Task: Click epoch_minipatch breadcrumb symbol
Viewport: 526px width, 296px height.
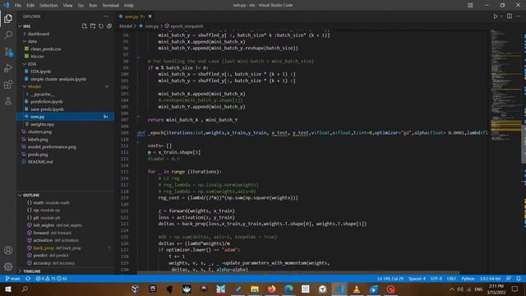Action: pos(187,26)
